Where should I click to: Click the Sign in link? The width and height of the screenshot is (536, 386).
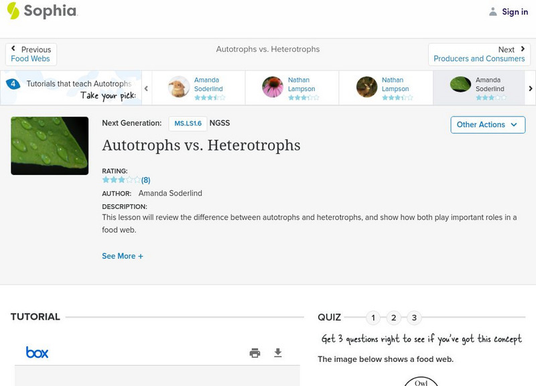click(515, 12)
